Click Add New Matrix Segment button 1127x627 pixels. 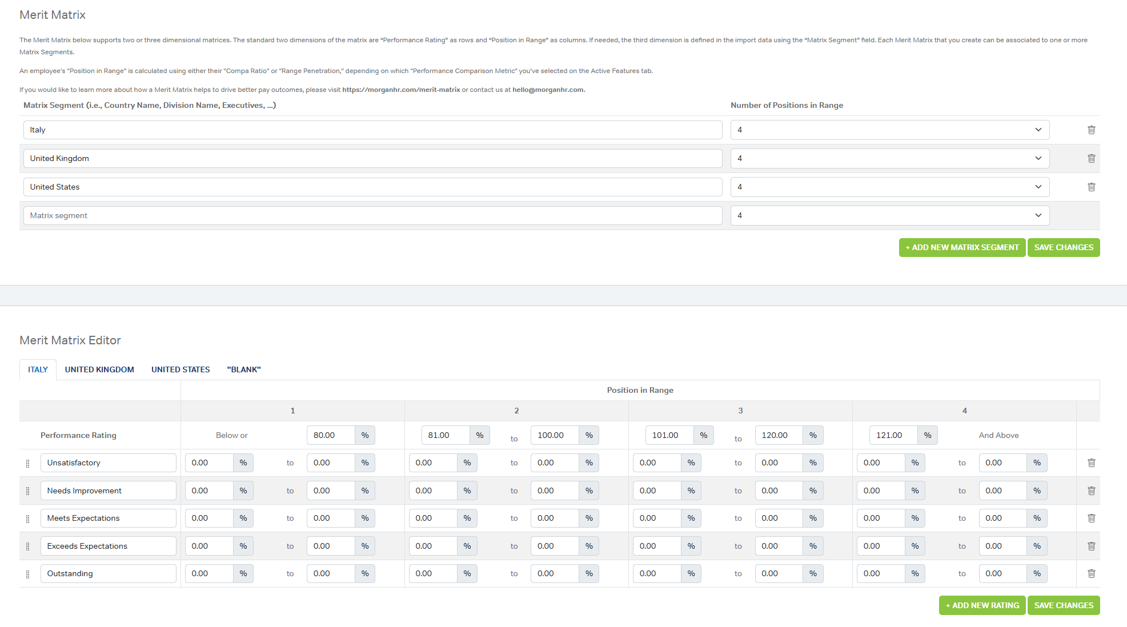pyautogui.click(x=962, y=248)
